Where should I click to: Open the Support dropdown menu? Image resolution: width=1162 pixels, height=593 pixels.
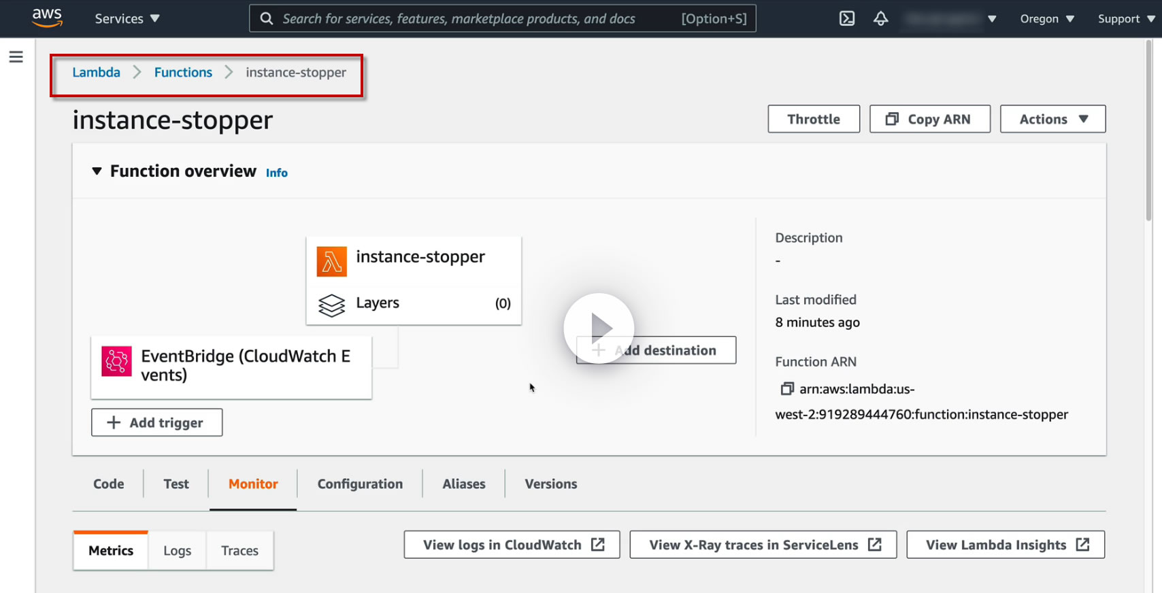[x=1127, y=18]
